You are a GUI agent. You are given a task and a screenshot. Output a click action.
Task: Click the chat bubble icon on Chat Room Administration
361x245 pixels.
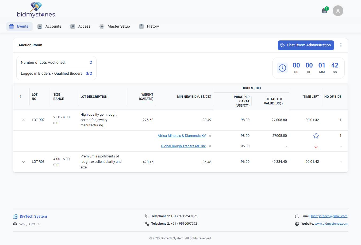pyautogui.click(x=282, y=45)
